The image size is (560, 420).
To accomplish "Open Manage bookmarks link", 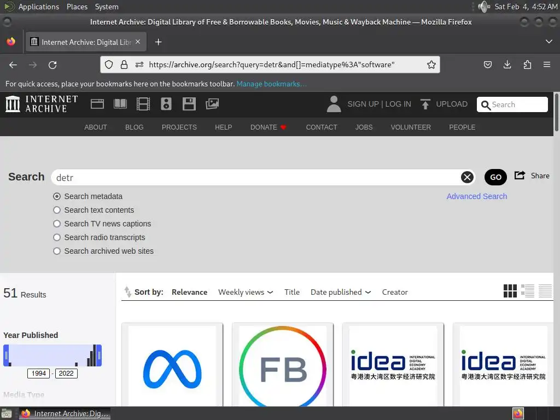I will tap(271, 84).
